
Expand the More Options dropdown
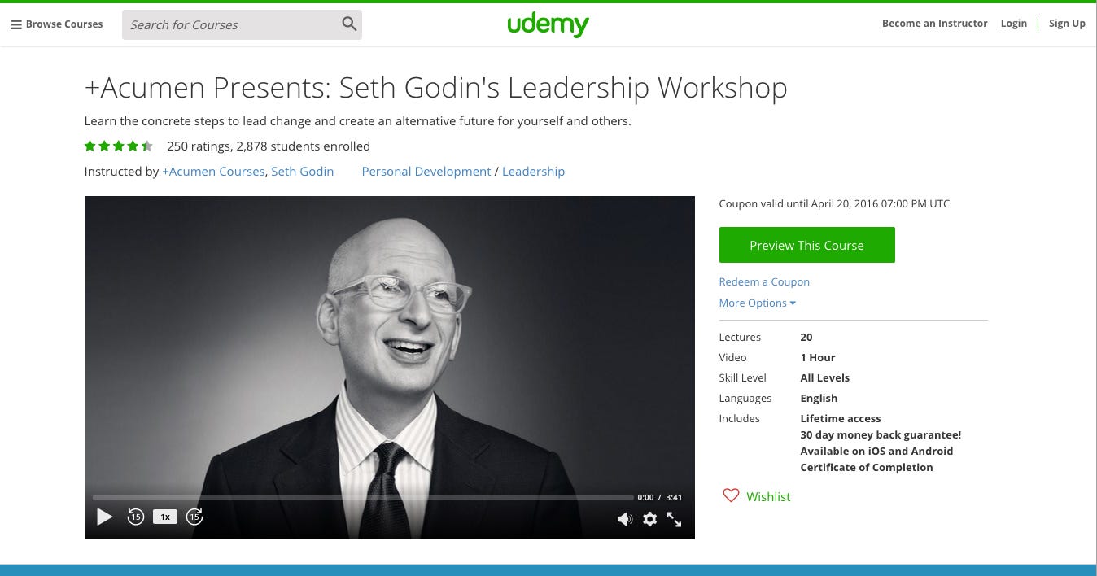pyautogui.click(x=757, y=303)
